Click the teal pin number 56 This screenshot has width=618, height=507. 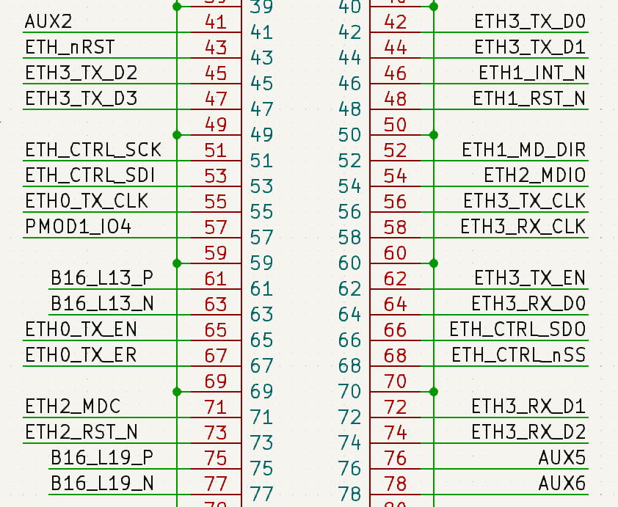tap(349, 212)
